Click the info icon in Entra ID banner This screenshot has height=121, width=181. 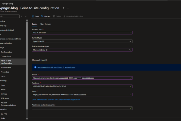35,67
